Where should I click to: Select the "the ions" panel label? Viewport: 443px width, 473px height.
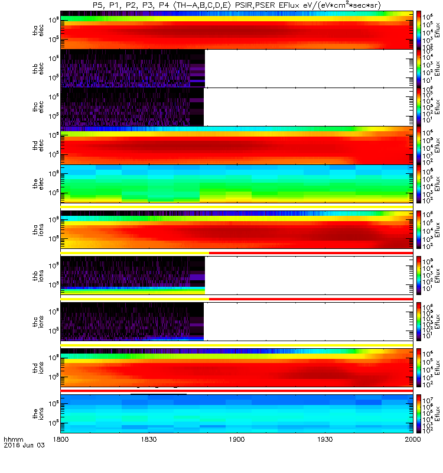click(x=38, y=414)
